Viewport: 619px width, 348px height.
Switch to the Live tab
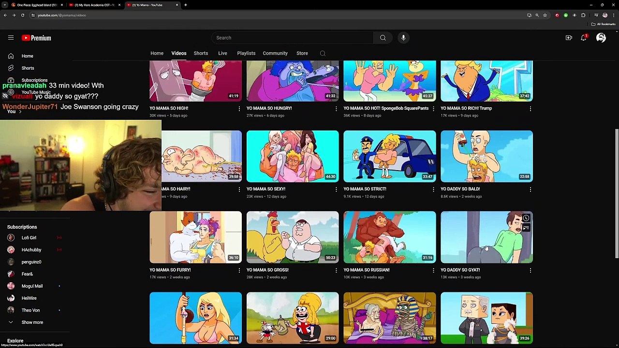click(222, 53)
